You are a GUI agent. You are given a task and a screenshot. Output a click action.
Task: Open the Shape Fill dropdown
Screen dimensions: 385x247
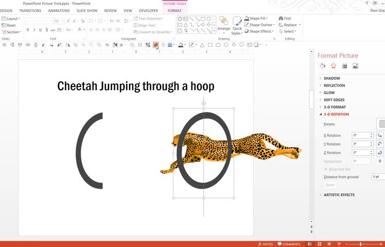tap(260, 19)
